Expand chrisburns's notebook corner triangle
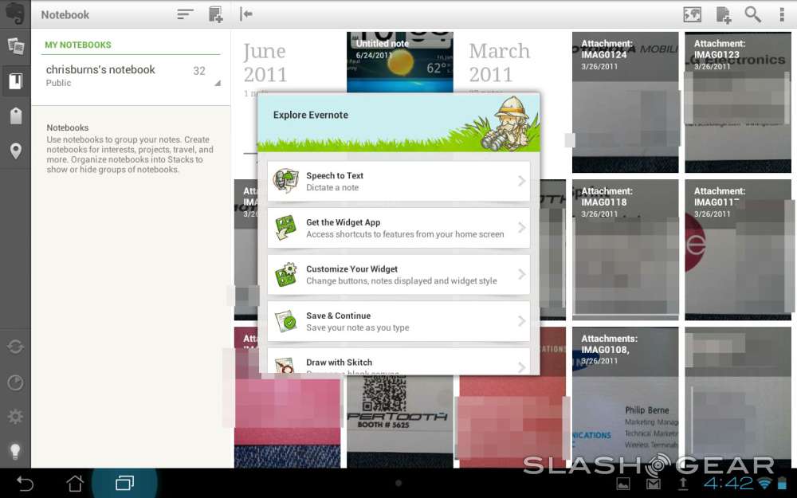Image resolution: width=797 pixels, height=498 pixels. click(x=217, y=83)
